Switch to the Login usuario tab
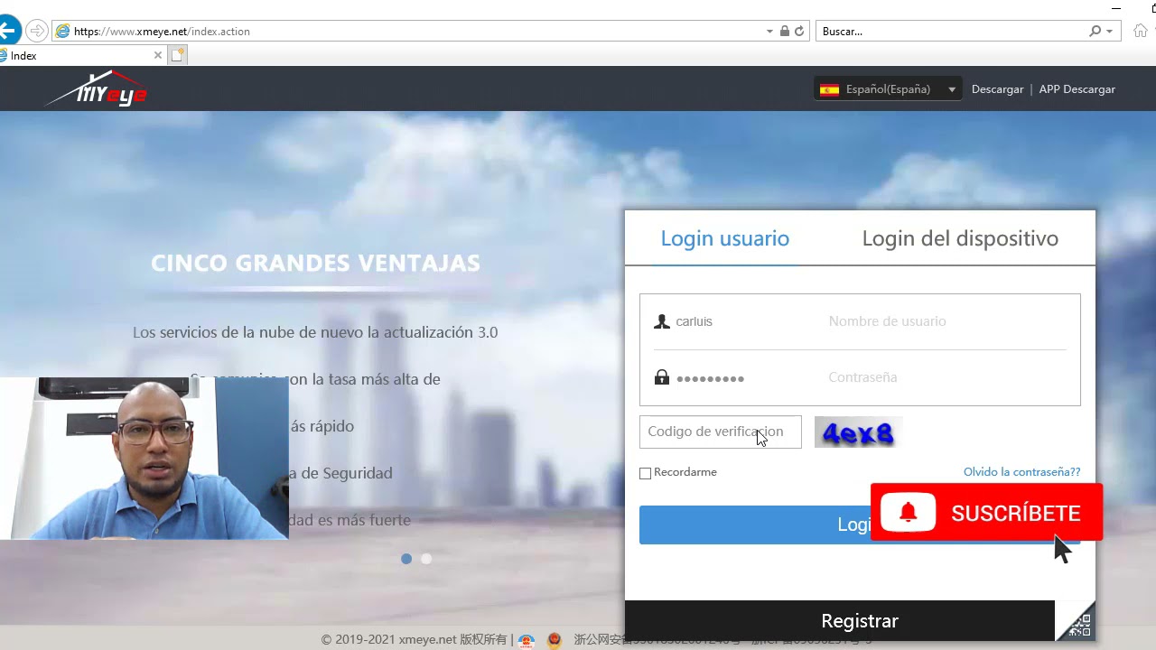The image size is (1156, 650). click(x=724, y=238)
